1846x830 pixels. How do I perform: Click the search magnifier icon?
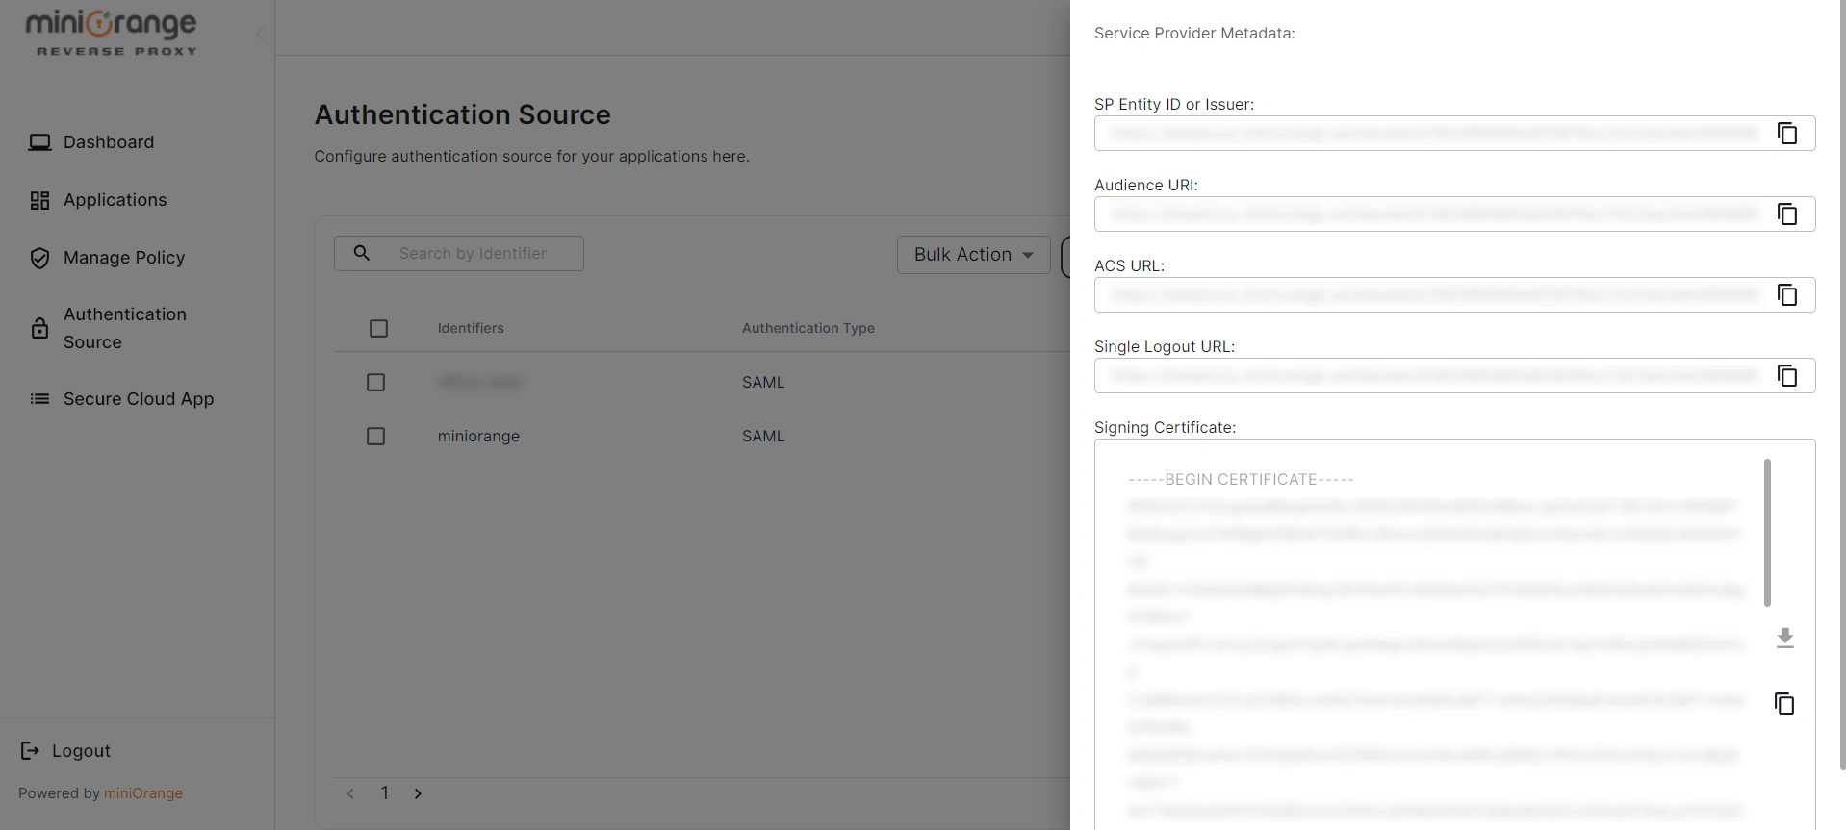[362, 253]
